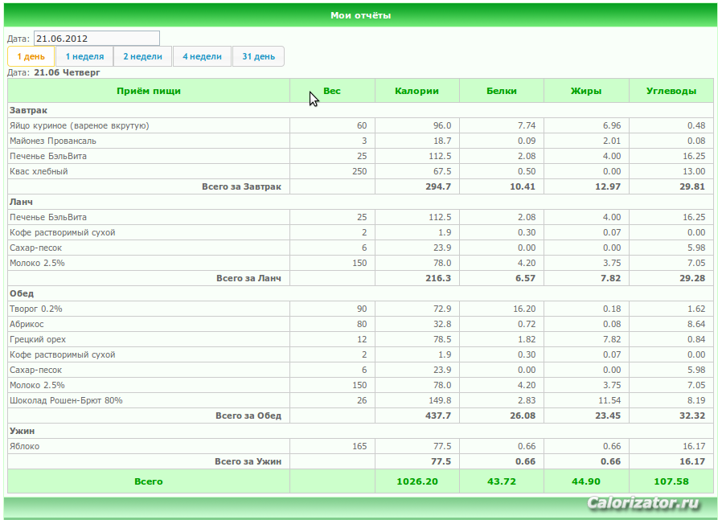Image resolution: width=718 pixels, height=520 pixels.
Task: Click the Творог protein value 16.20
Action: (x=524, y=309)
